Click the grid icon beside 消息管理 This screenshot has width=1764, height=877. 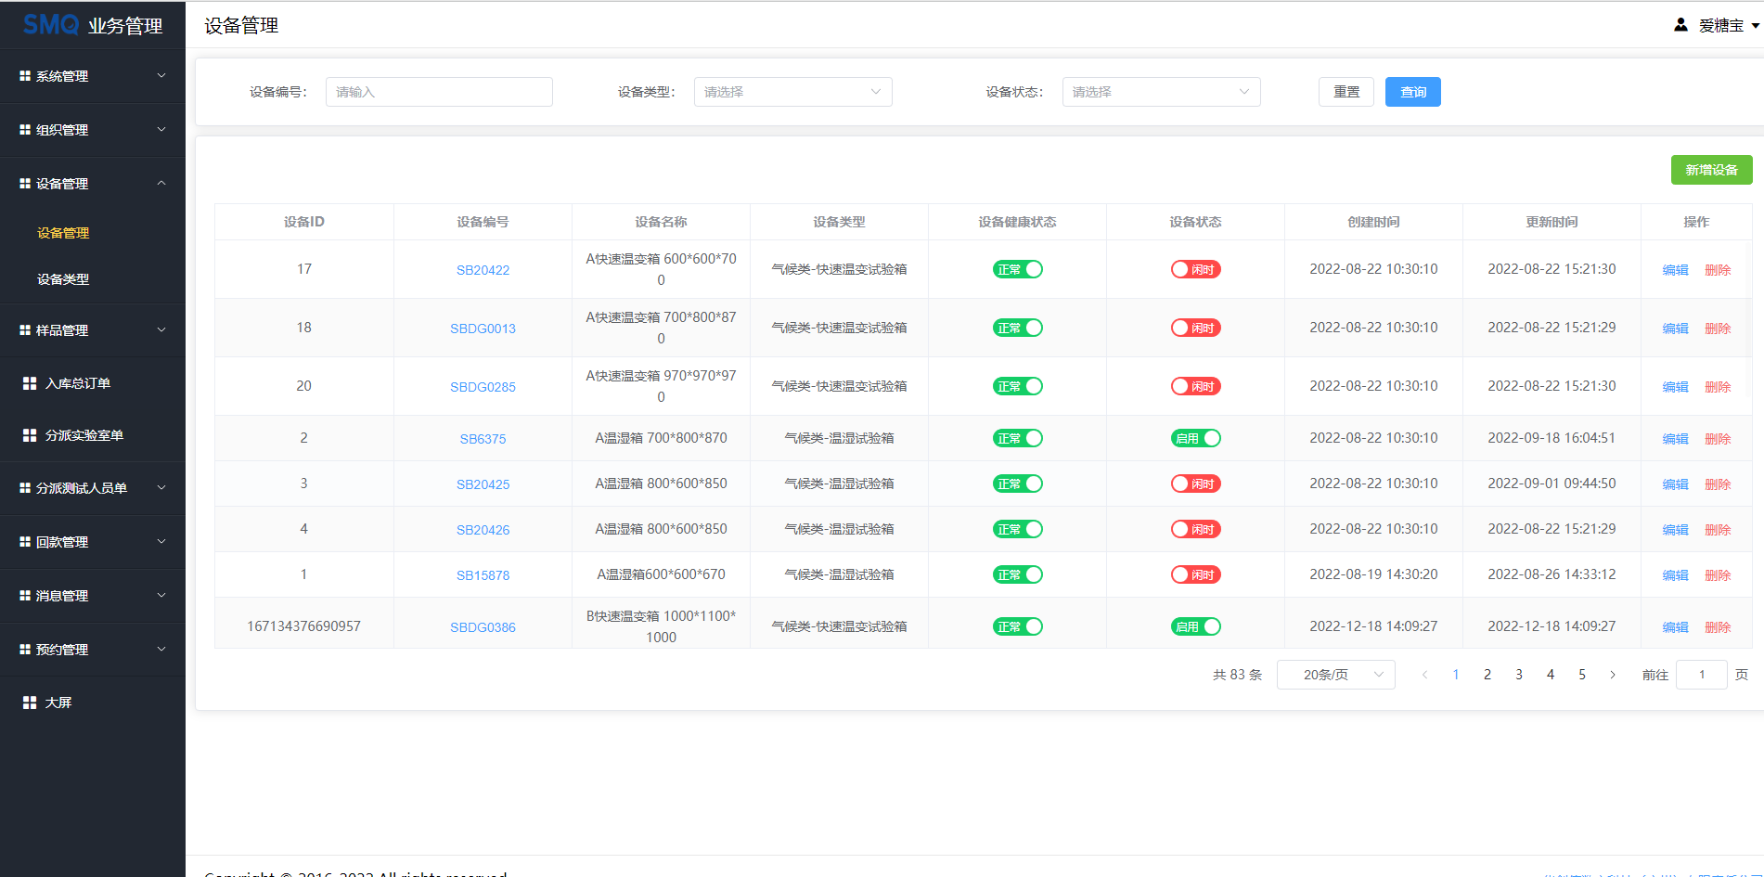point(25,596)
